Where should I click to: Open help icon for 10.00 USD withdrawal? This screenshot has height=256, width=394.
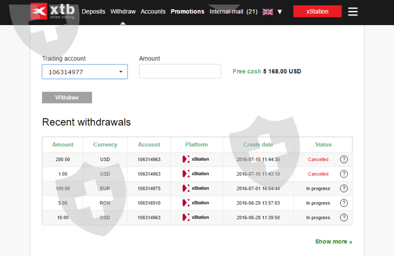[x=344, y=218]
